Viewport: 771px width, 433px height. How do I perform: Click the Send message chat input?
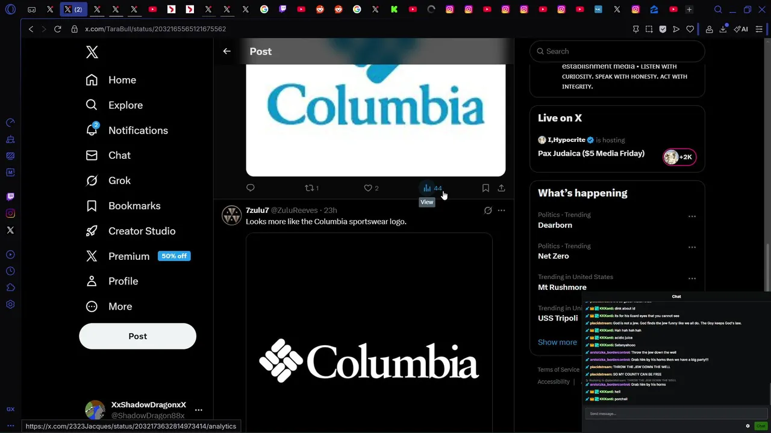point(676,414)
